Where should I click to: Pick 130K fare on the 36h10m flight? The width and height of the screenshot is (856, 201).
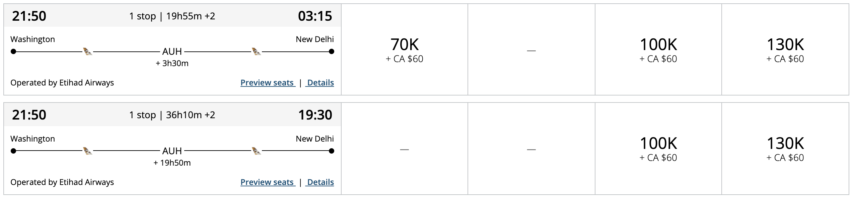785,149
